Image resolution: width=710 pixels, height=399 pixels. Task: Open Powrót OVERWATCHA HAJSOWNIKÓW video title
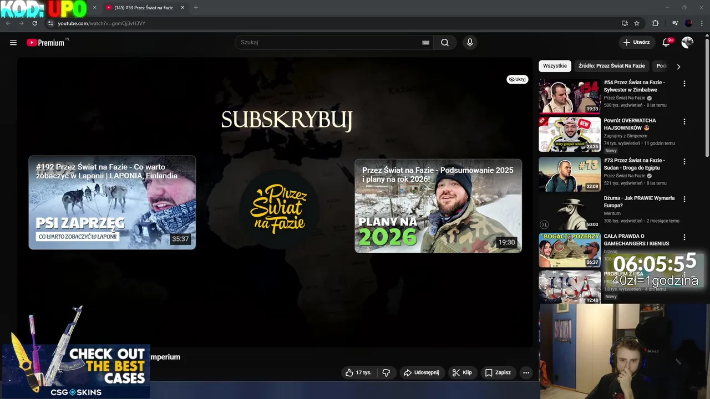pos(630,124)
